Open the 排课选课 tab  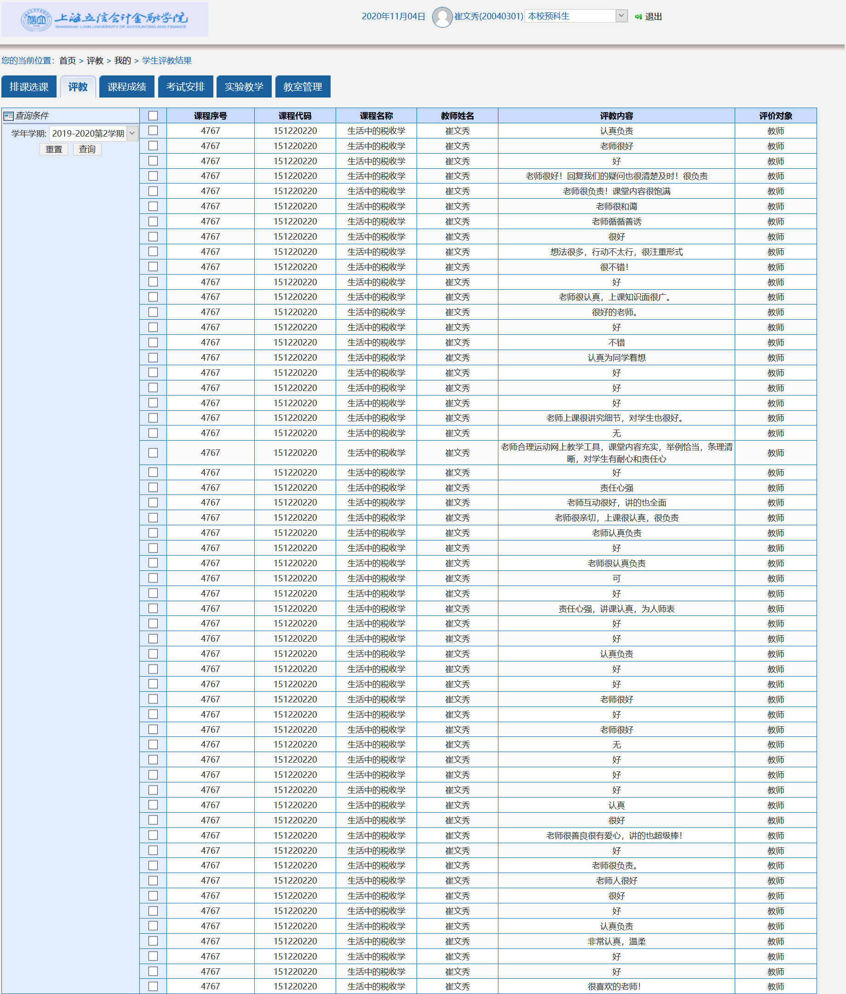(x=29, y=86)
